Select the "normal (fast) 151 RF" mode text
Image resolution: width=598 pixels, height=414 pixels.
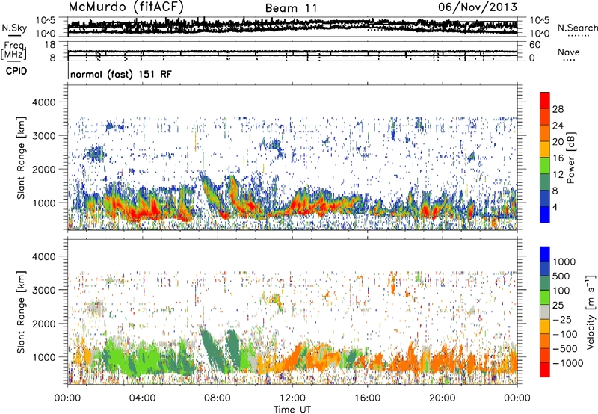coord(121,74)
